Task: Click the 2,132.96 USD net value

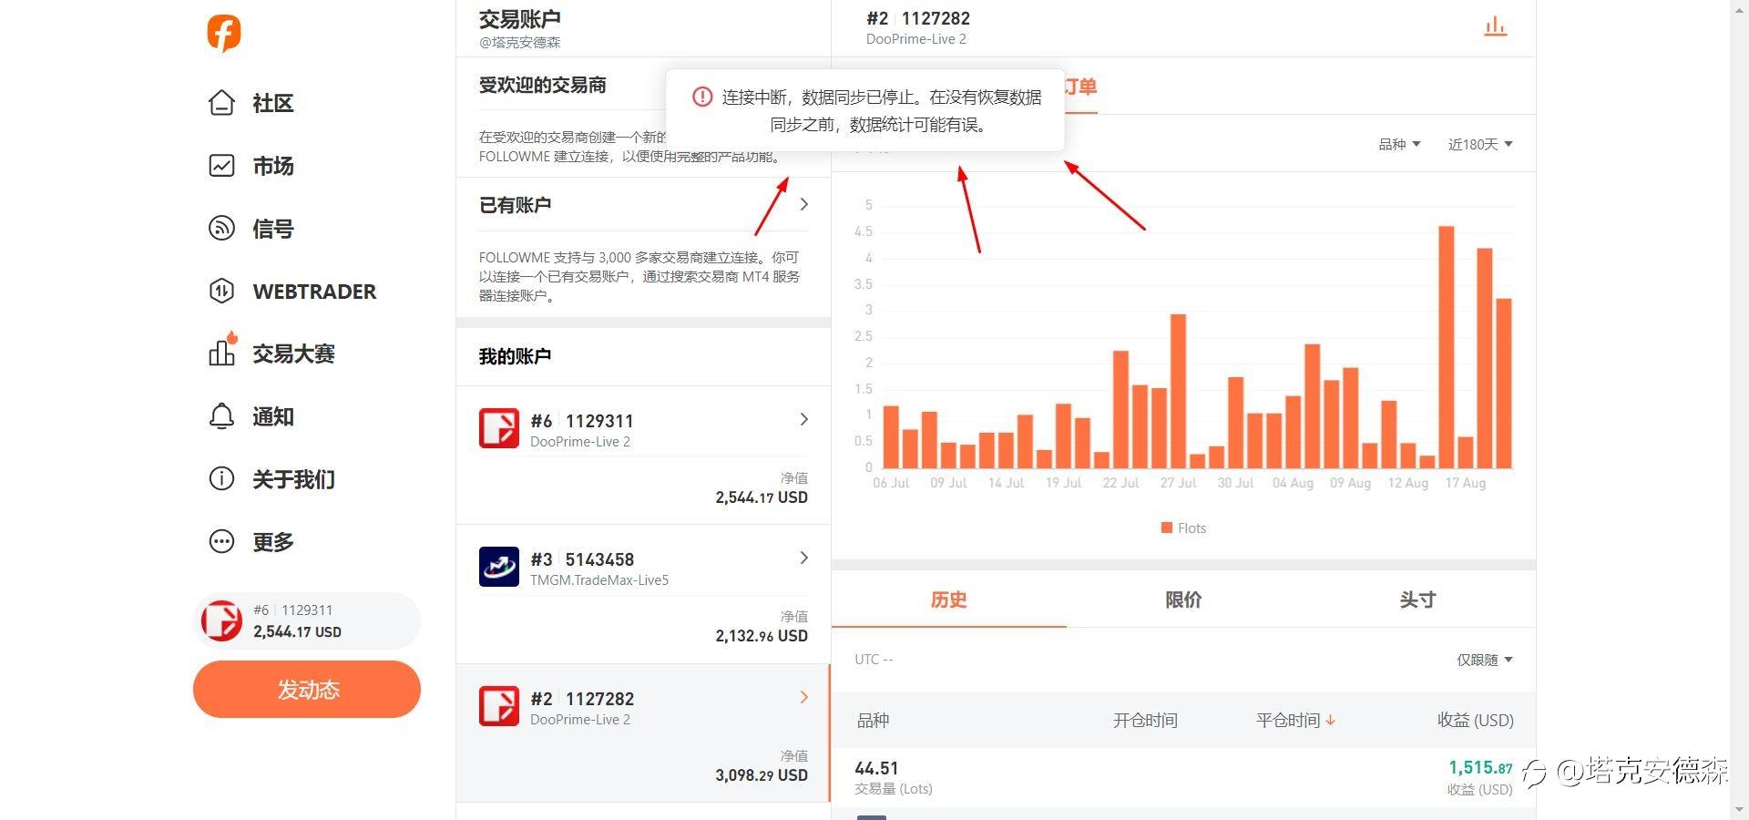Action: click(762, 636)
